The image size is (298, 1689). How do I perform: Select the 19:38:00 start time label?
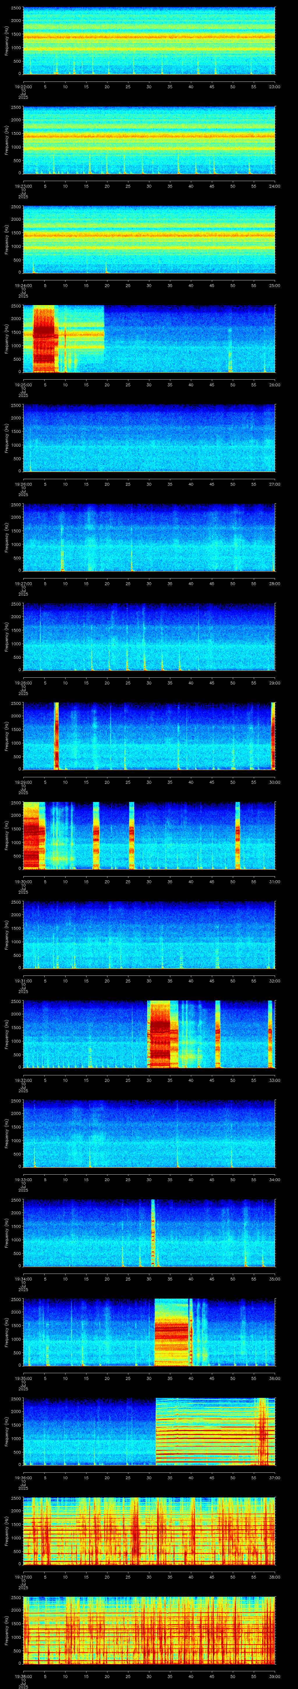tap(23, 1677)
